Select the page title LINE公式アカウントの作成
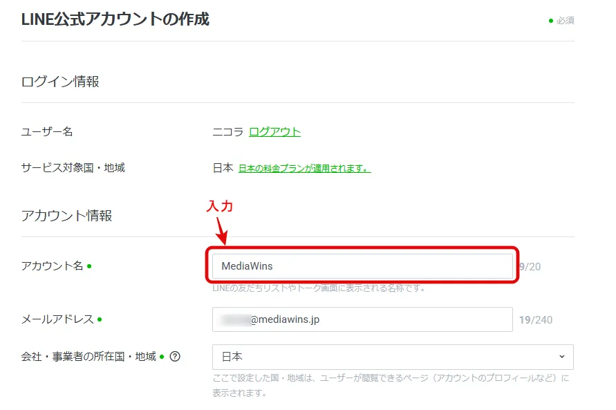This screenshot has height=410, width=616. 115,19
